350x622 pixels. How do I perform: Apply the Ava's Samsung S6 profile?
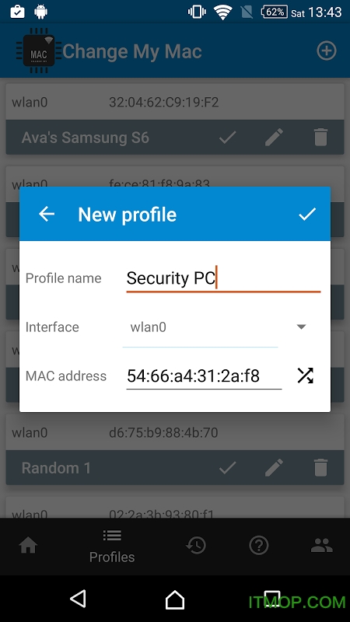click(x=228, y=138)
